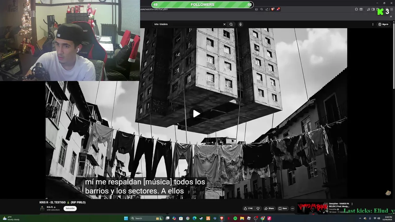Save the video to a playlist
Screen dimensions: 395x222
[x=283, y=208]
